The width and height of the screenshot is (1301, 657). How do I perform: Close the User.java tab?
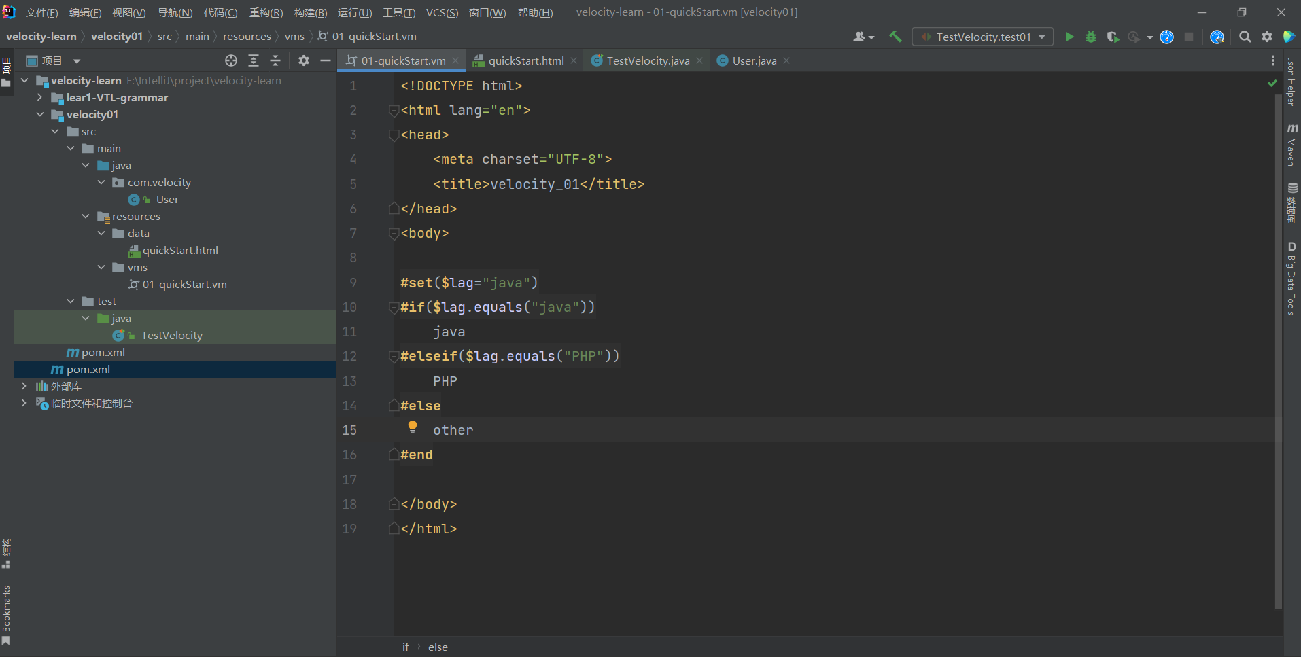[x=786, y=60]
